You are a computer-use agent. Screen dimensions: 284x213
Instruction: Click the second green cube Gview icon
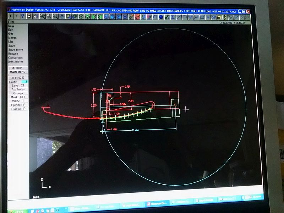(94, 17)
